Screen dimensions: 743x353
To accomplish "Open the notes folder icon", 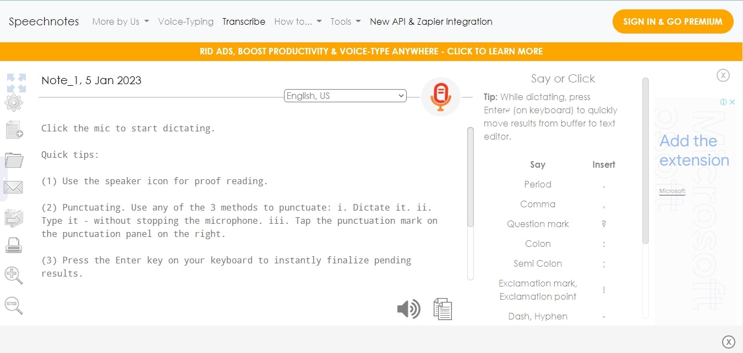I will [14, 160].
